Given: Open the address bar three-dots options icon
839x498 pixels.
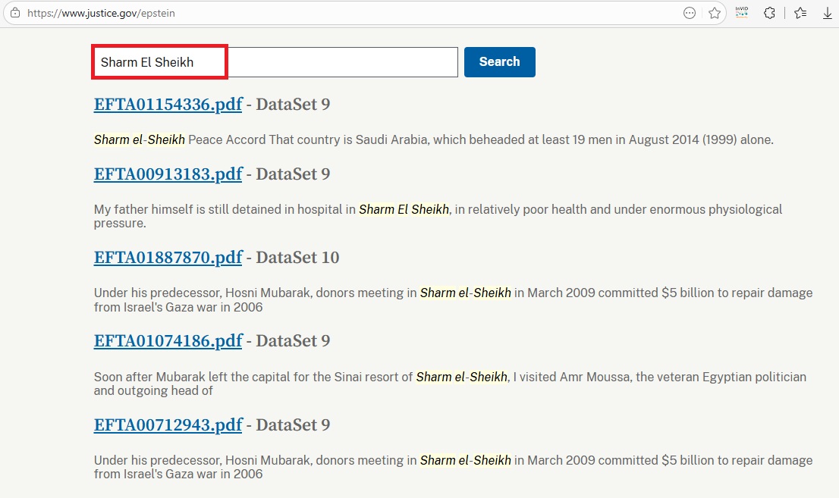Looking at the screenshot, I should tap(690, 13).
